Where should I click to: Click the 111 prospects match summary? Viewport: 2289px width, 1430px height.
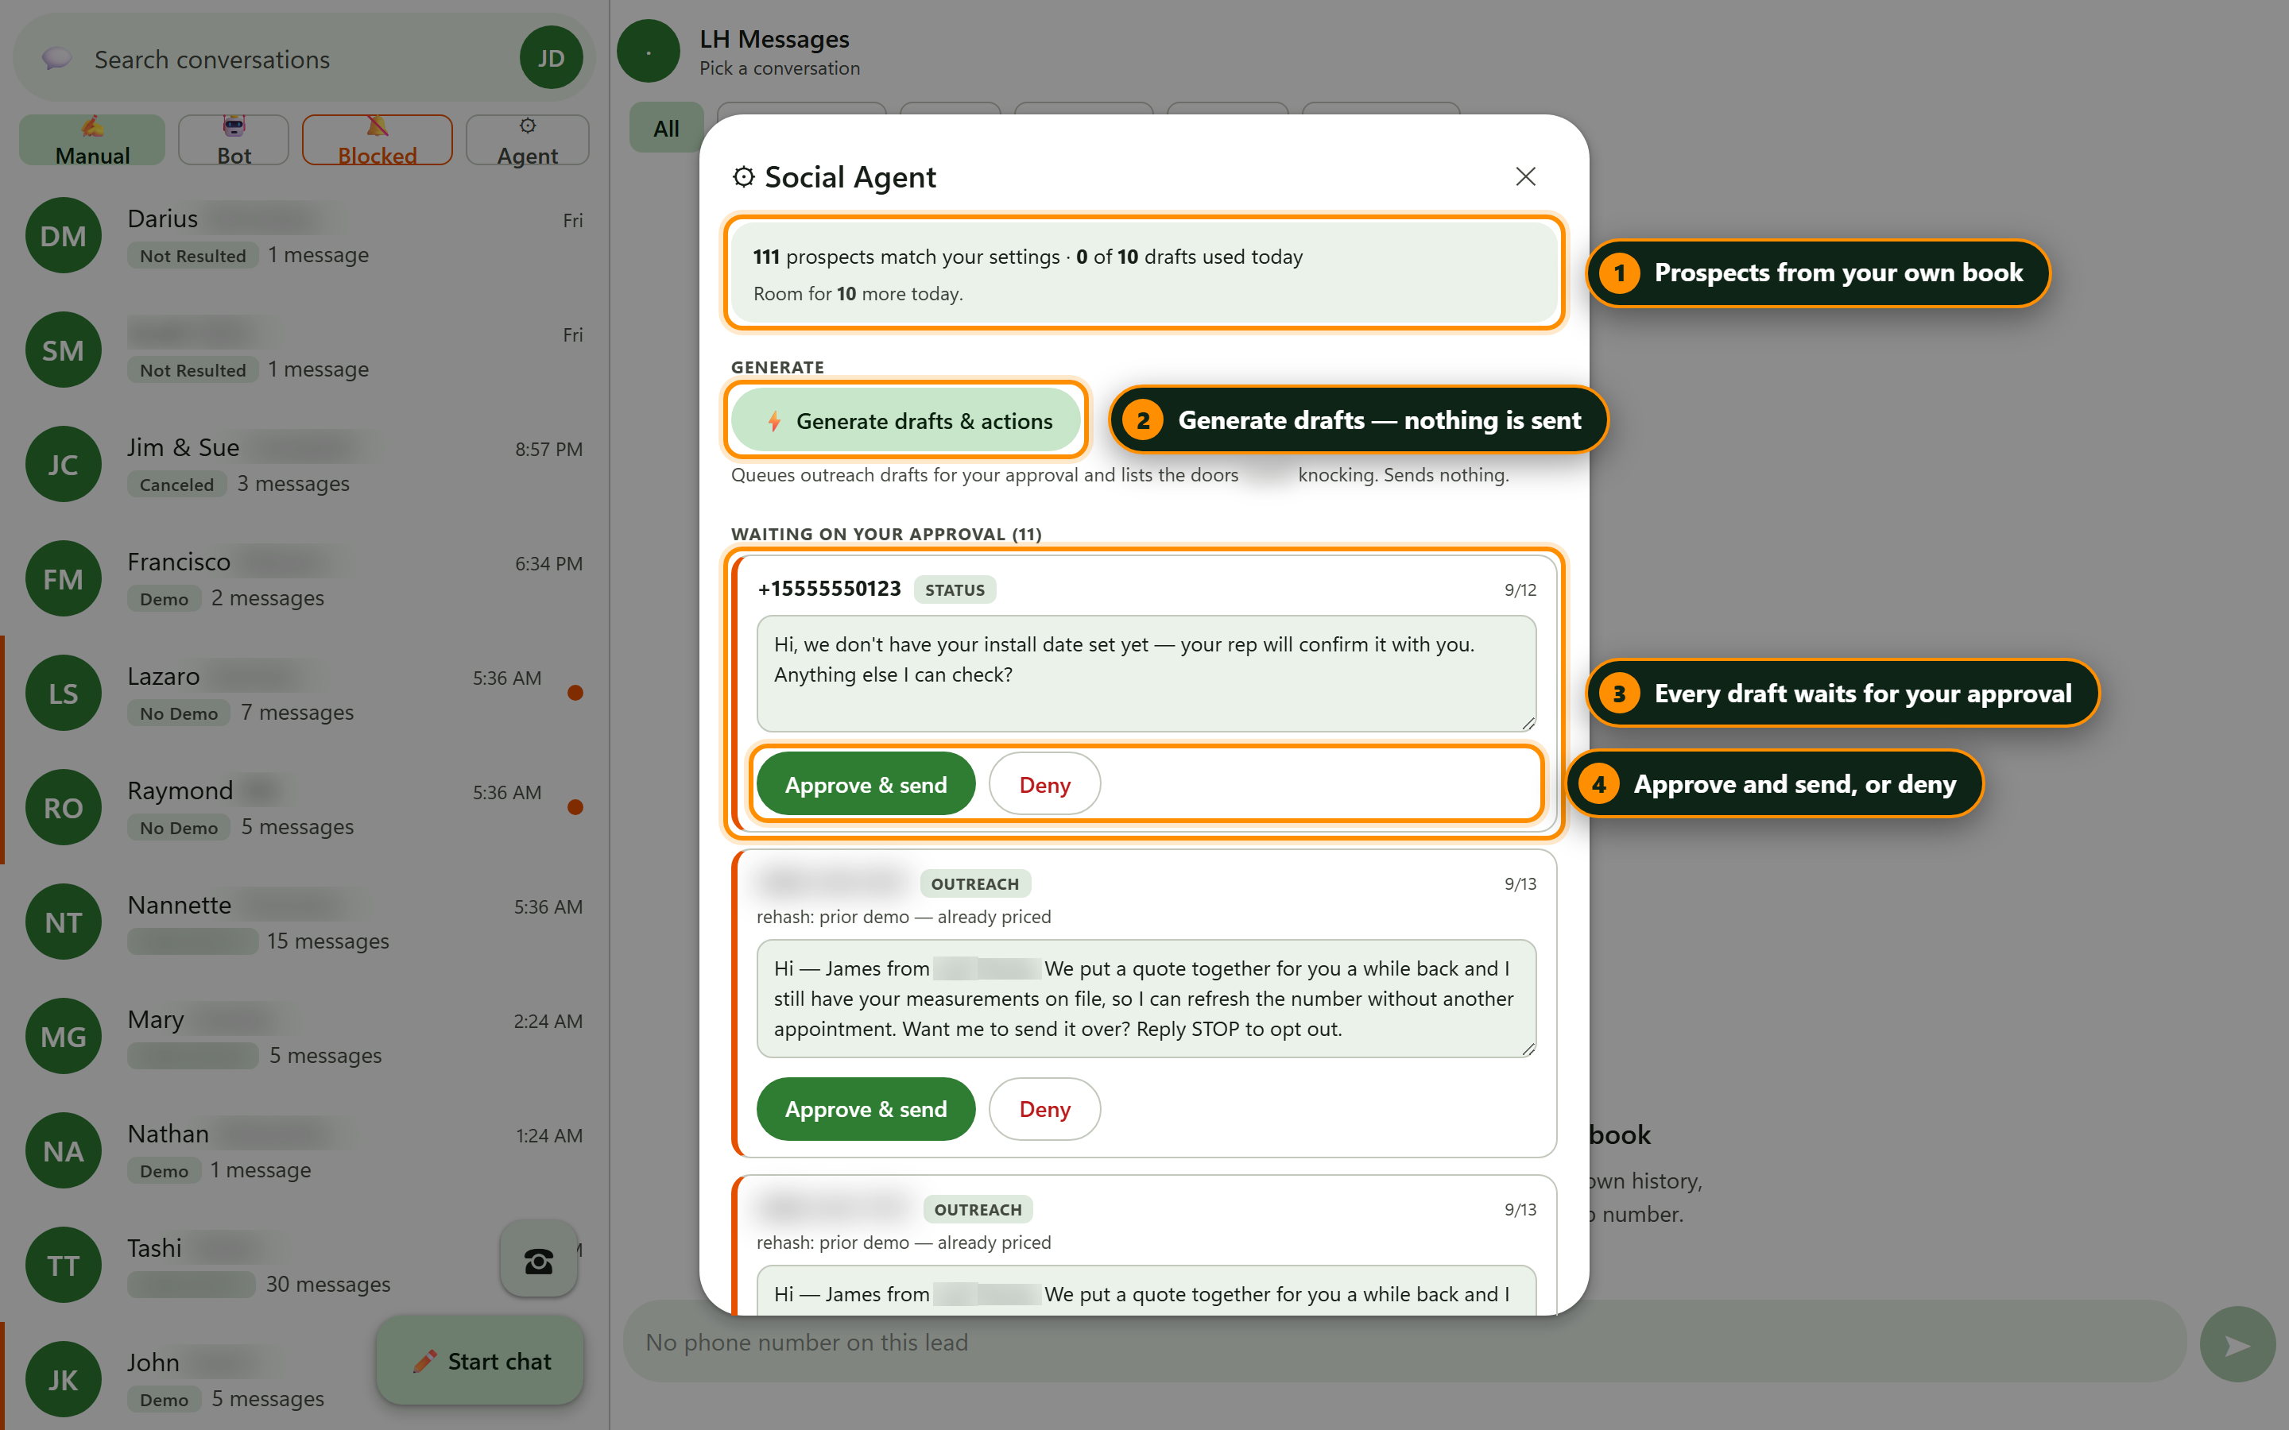pyautogui.click(x=1144, y=273)
